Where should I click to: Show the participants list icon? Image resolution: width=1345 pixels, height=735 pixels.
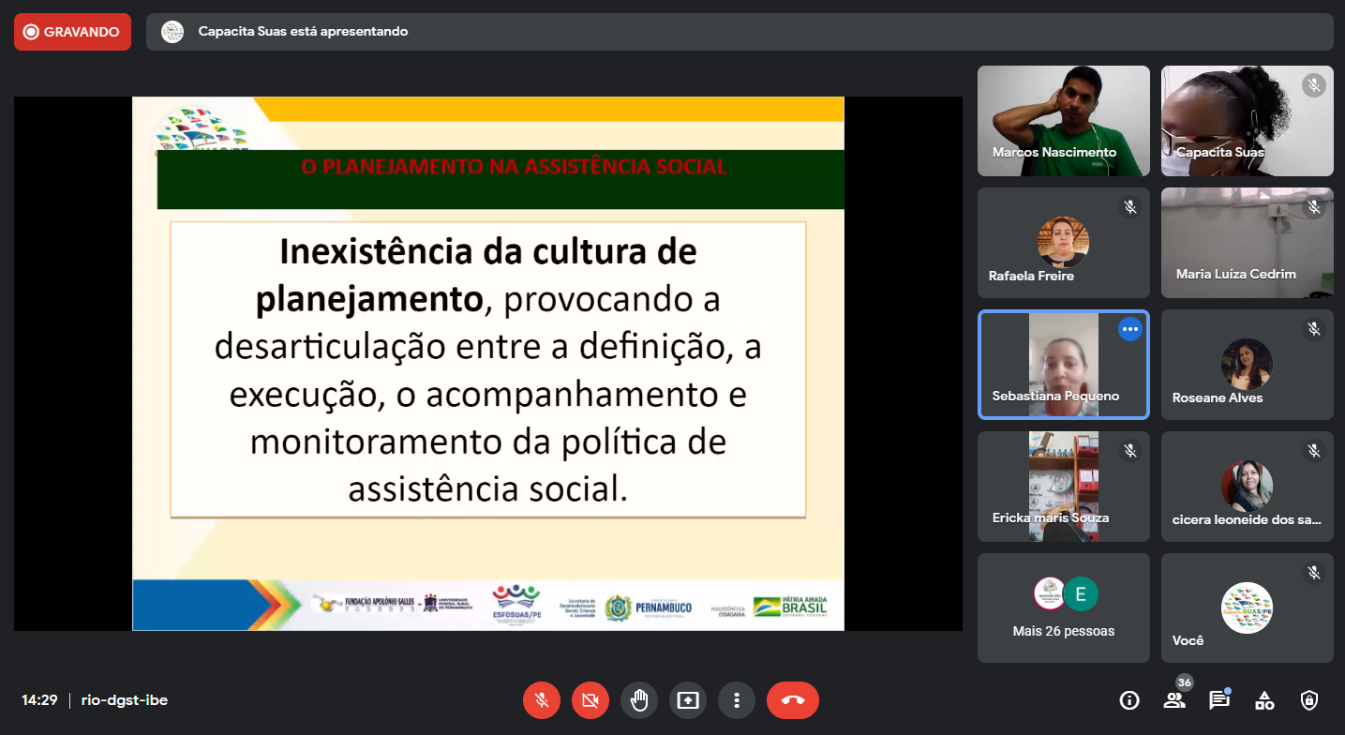click(1173, 700)
